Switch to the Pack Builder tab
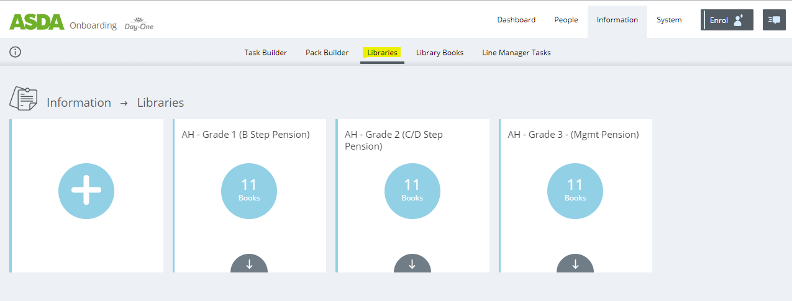The height and width of the screenshot is (301, 792). coord(327,53)
